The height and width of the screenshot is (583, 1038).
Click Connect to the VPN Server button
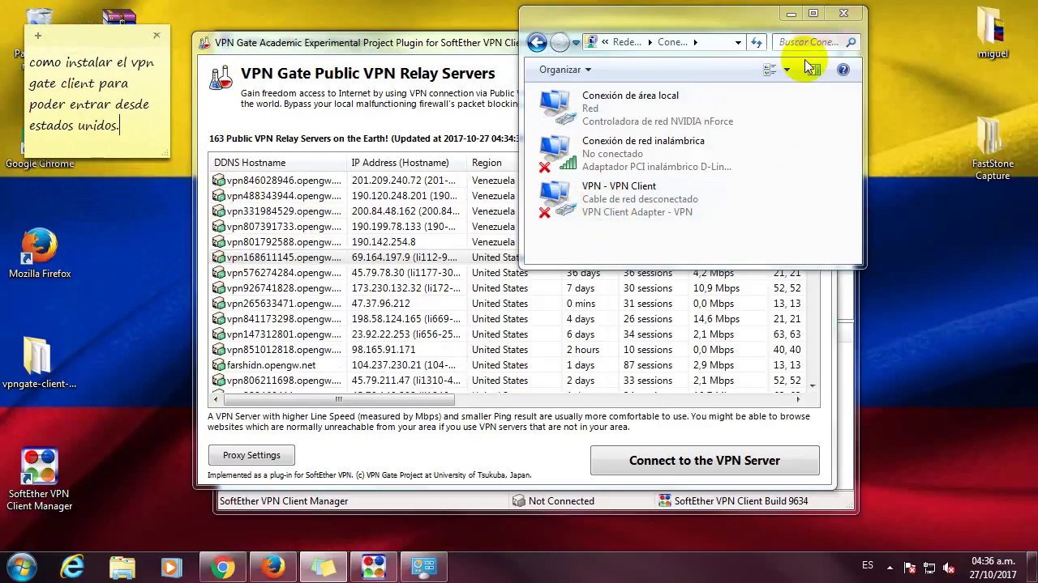point(705,460)
